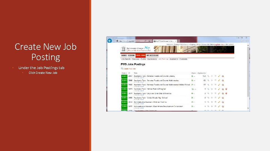This screenshot has width=270, height=151.
Task: Click Active status badge for job 2887
Action: pos(124,76)
